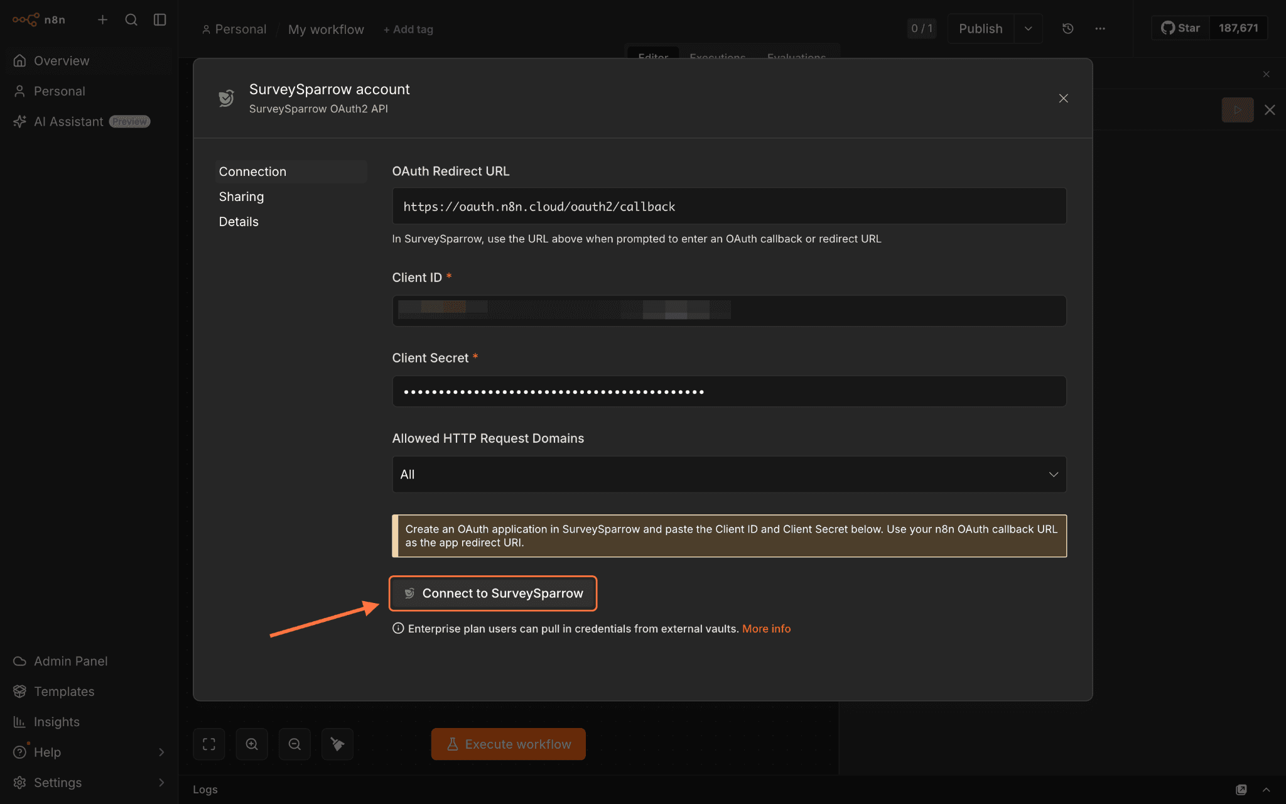Image resolution: width=1286 pixels, height=804 pixels.
Task: Click the tidy up workflow icon
Action: click(x=338, y=744)
